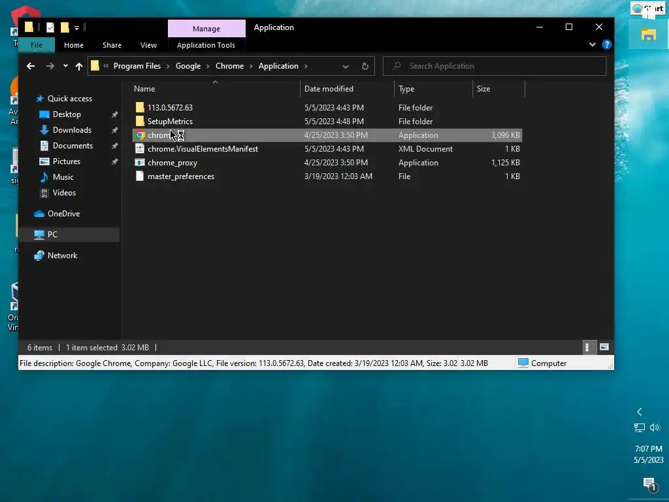Open Downloads in the navigation pane
This screenshot has width=669, height=502.
tap(72, 130)
